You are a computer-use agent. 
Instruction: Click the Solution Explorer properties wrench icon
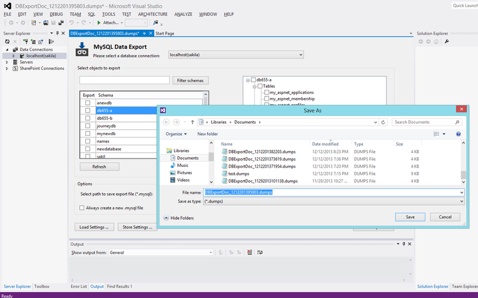[x=446, y=41]
